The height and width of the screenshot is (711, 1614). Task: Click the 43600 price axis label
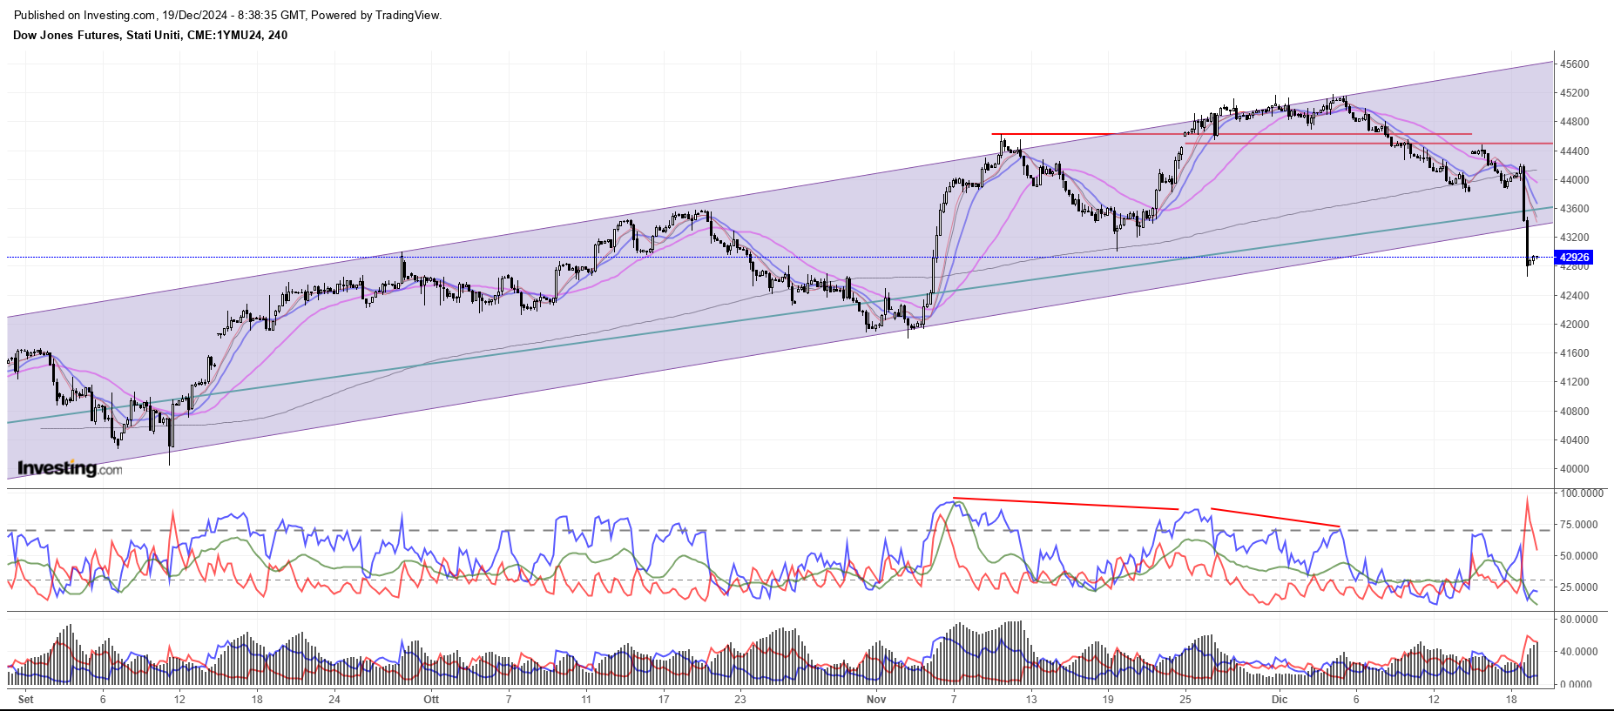point(1575,209)
